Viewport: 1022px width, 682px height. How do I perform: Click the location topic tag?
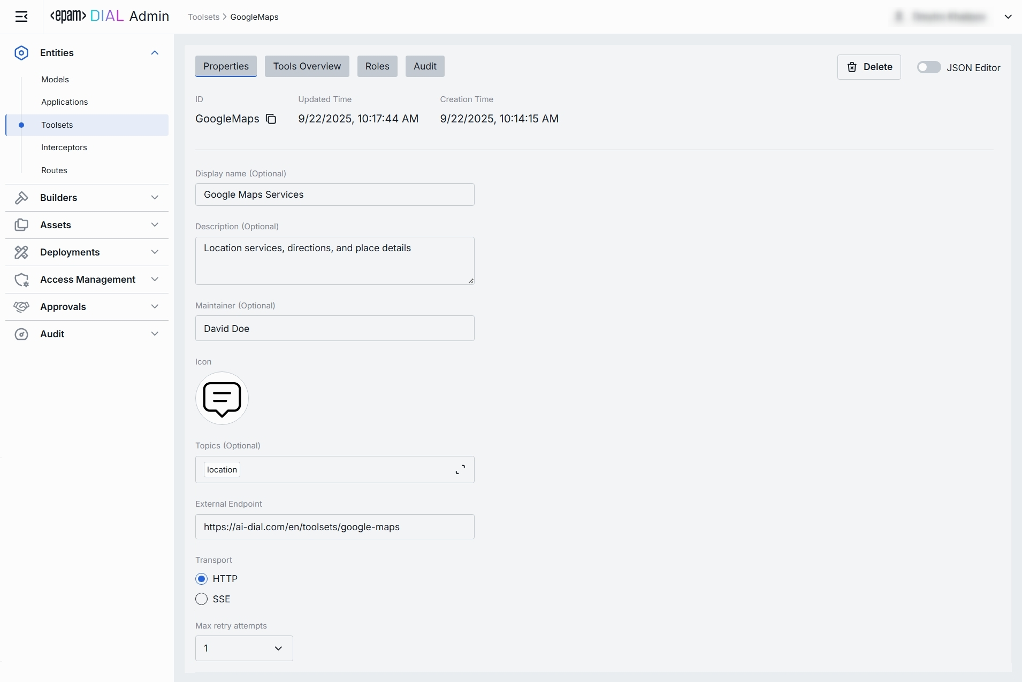pos(222,470)
